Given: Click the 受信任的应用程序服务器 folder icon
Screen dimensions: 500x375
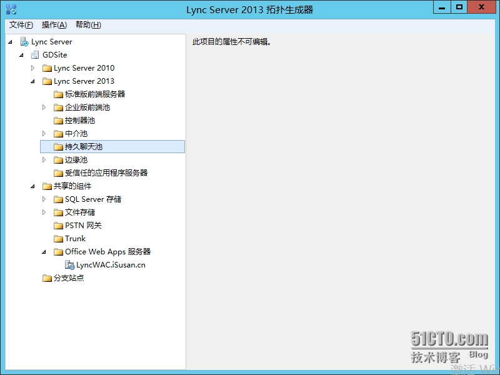Looking at the screenshot, I should [x=58, y=173].
